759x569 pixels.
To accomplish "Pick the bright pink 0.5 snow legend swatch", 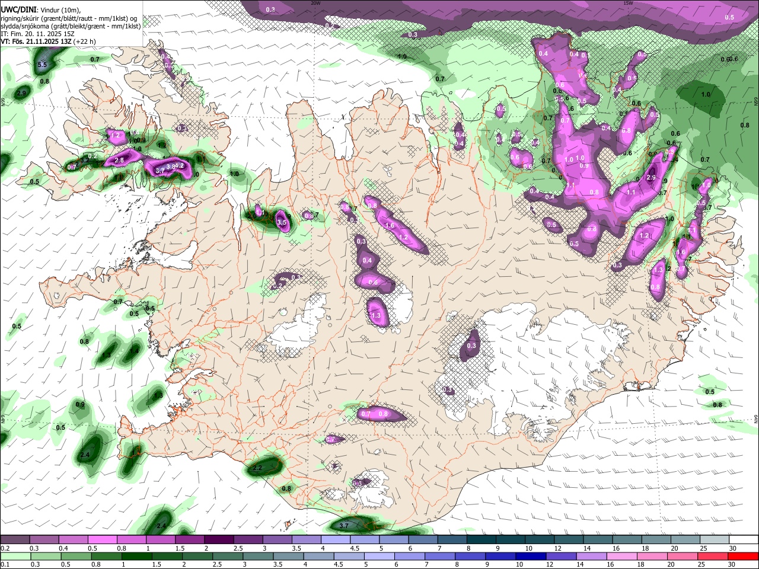I will point(102,540).
